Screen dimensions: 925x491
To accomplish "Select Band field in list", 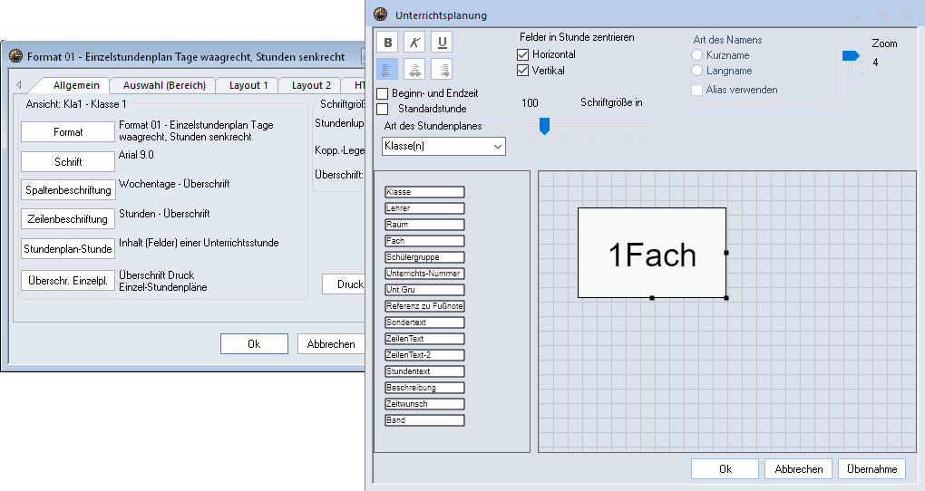I will [424, 420].
